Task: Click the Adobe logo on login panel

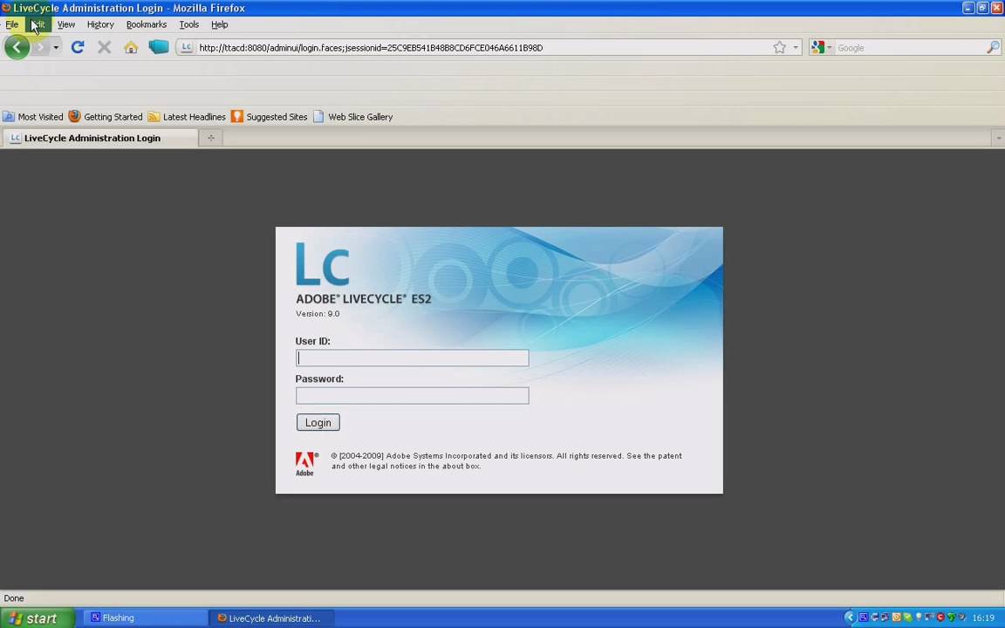Action: (x=305, y=463)
